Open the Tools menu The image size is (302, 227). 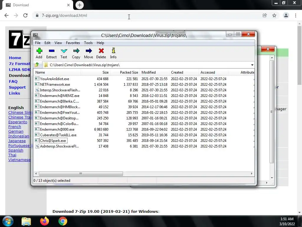click(x=88, y=43)
